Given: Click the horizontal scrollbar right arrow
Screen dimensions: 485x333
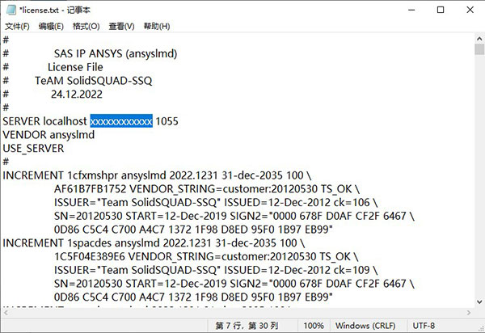Looking at the screenshot, I should click(469, 313).
